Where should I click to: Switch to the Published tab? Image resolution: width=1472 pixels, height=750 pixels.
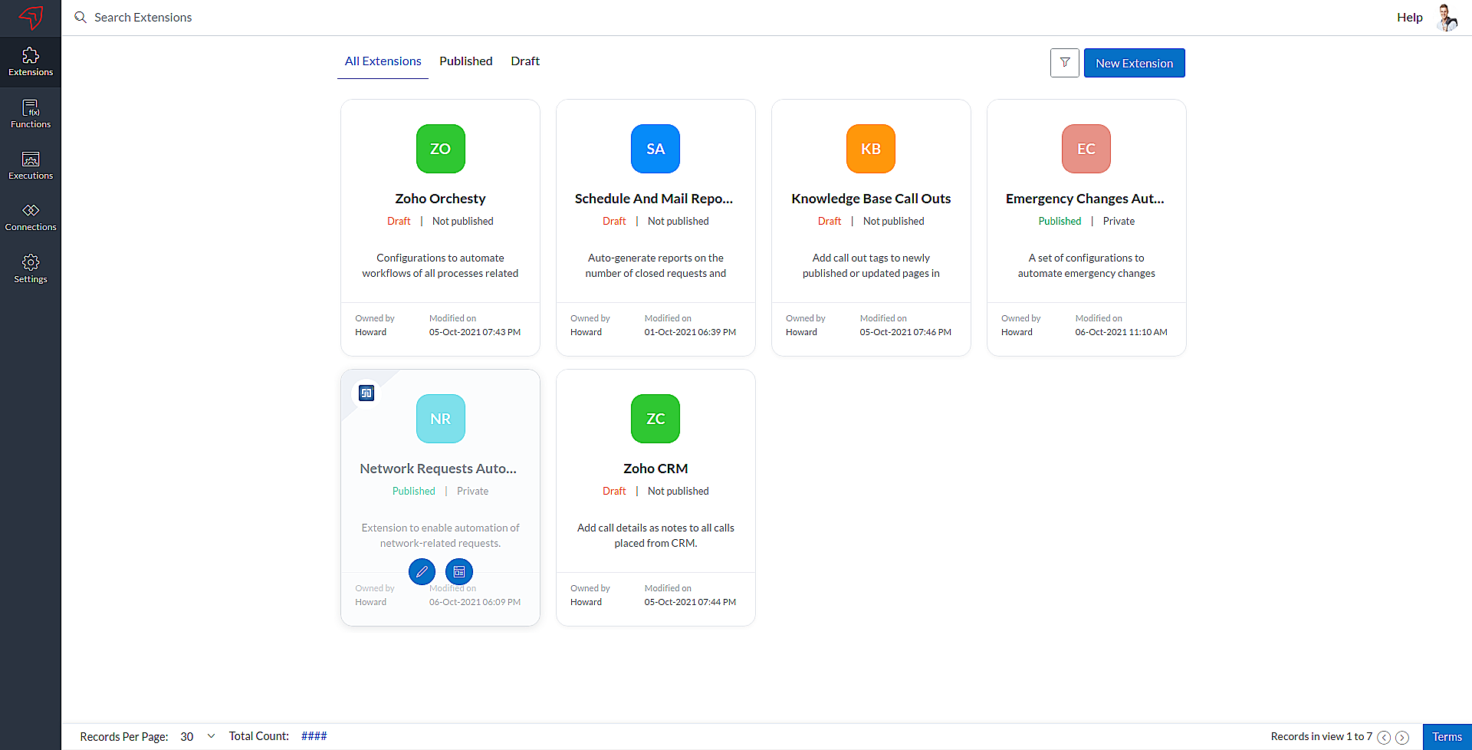[466, 61]
